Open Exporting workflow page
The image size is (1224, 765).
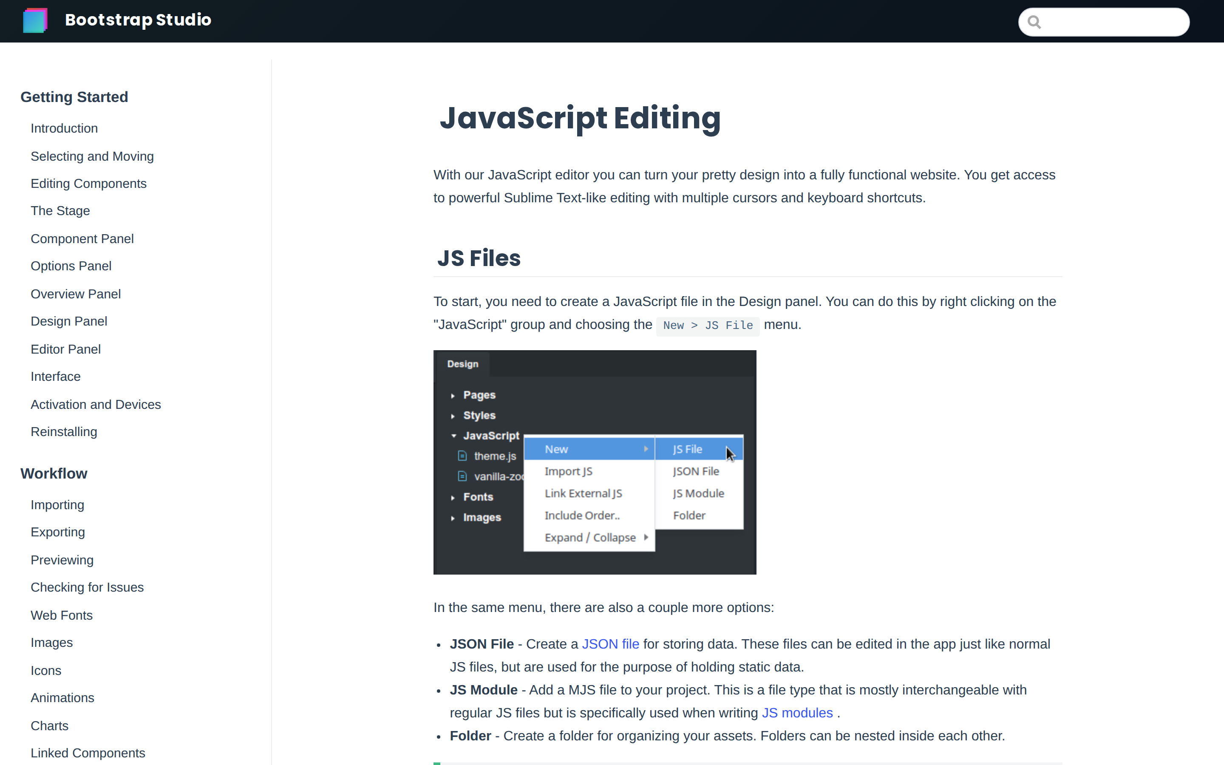point(58,532)
